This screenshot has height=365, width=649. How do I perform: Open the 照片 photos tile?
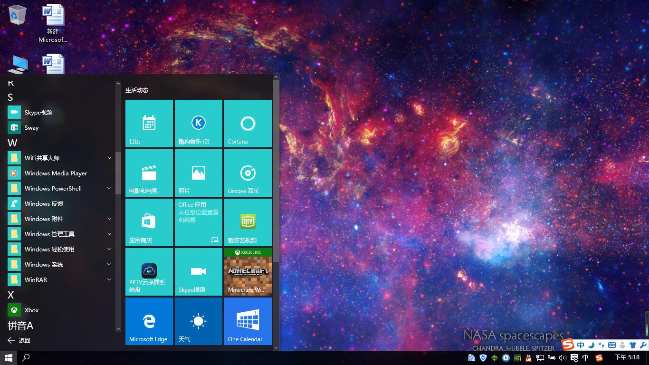click(199, 173)
